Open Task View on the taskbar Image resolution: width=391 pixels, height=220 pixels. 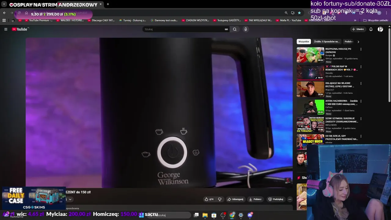pos(196,215)
